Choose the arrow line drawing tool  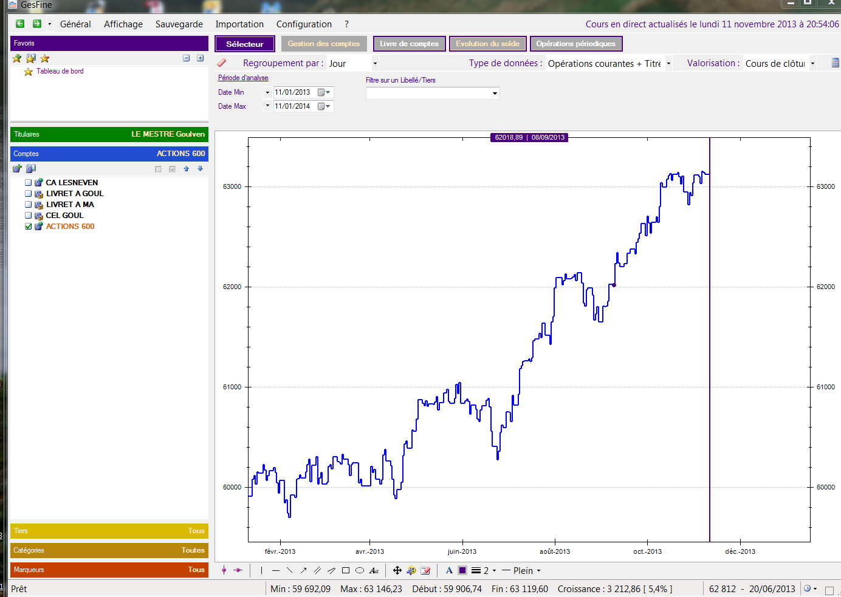click(303, 570)
